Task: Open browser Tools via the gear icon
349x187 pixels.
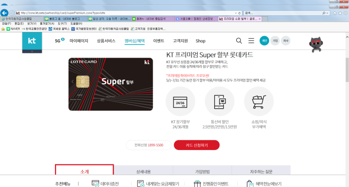Action: coord(345,13)
